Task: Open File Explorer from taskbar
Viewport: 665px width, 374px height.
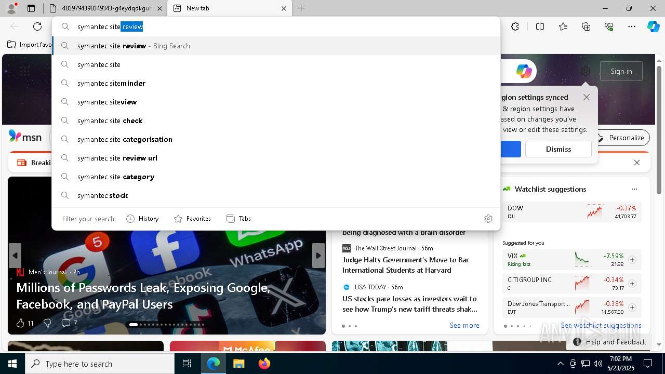Action: tap(238, 364)
